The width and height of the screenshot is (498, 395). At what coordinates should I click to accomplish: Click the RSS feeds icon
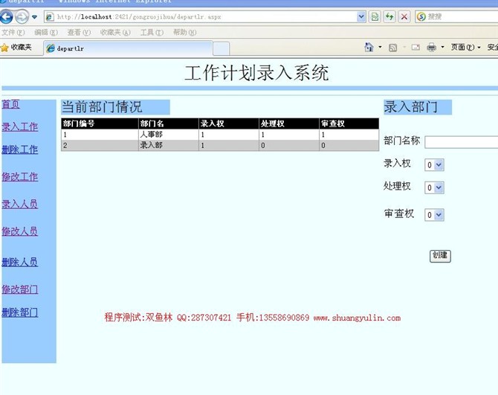pyautogui.click(x=393, y=48)
